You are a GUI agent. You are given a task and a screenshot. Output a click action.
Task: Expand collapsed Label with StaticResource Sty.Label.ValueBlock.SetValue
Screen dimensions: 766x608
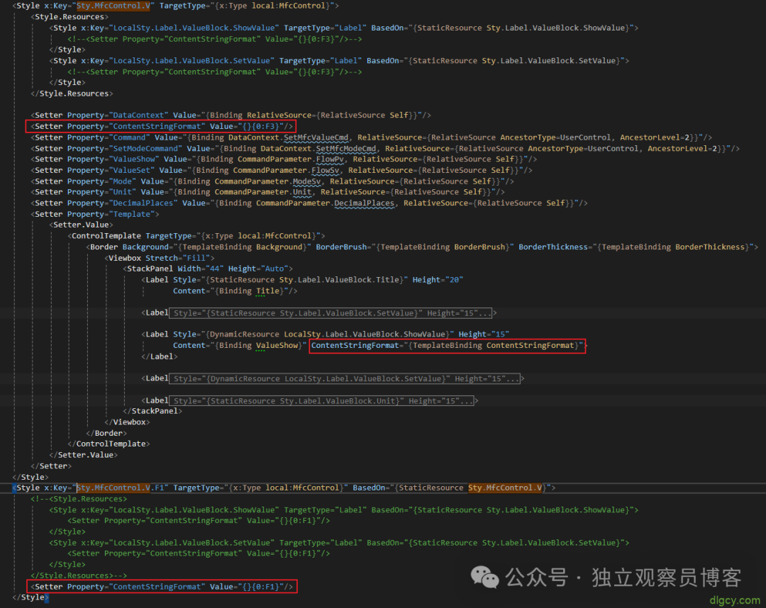pos(331,313)
